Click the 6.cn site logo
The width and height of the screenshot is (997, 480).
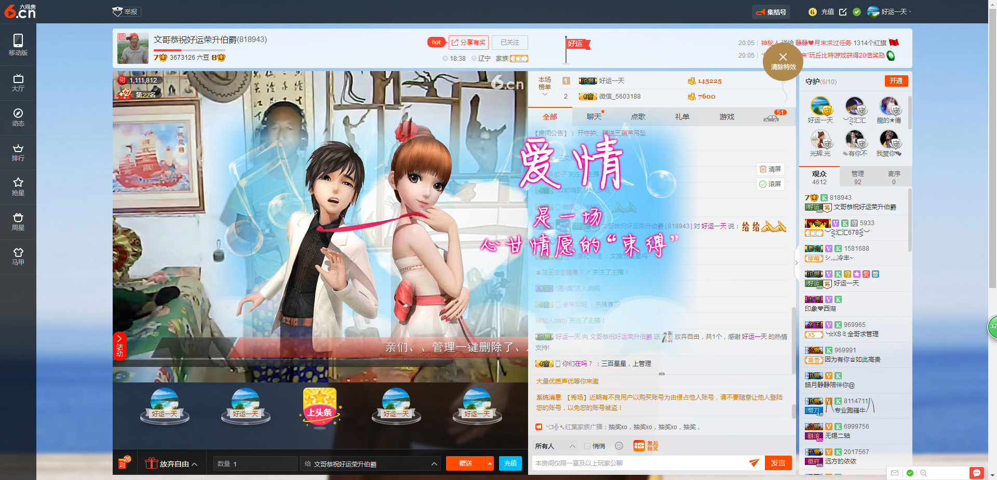click(x=20, y=11)
